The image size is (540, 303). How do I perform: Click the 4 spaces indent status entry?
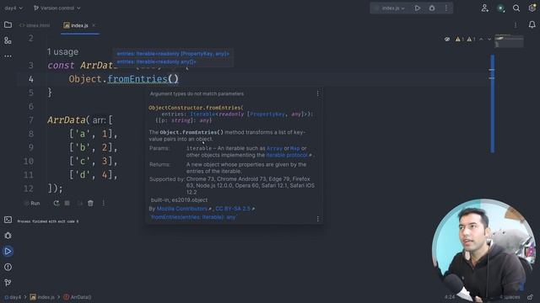(510, 297)
